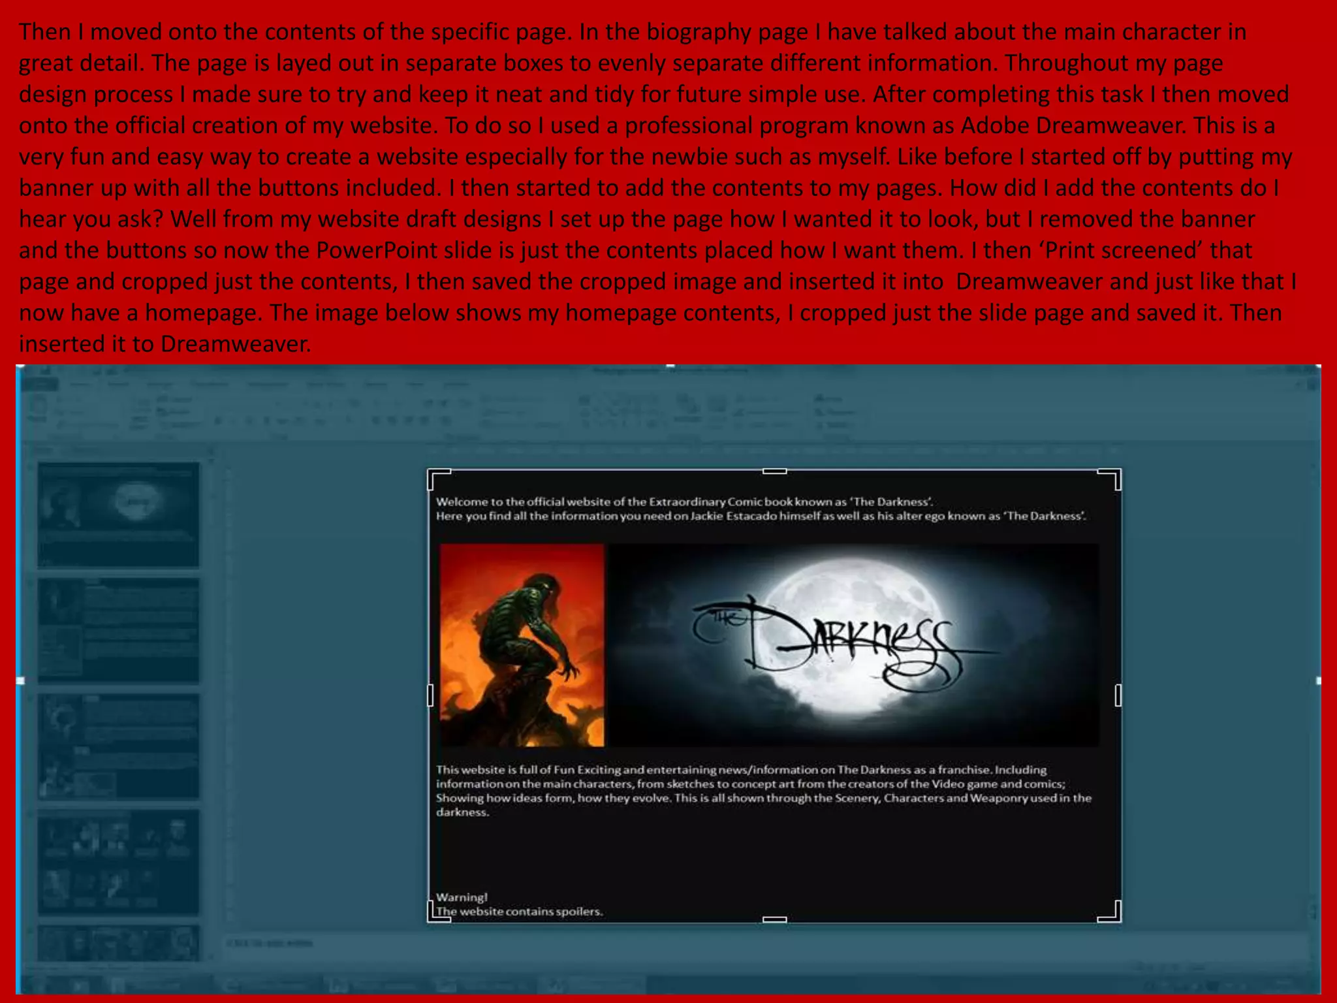The width and height of the screenshot is (1337, 1003).
Task: Click the orange Darkness creature artwork
Action: click(x=522, y=645)
